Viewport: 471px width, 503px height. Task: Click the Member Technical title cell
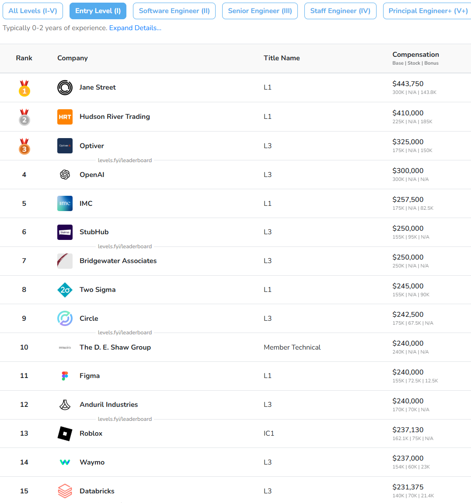click(292, 347)
